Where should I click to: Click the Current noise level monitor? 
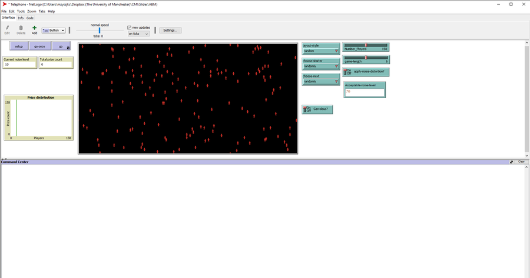point(20,63)
